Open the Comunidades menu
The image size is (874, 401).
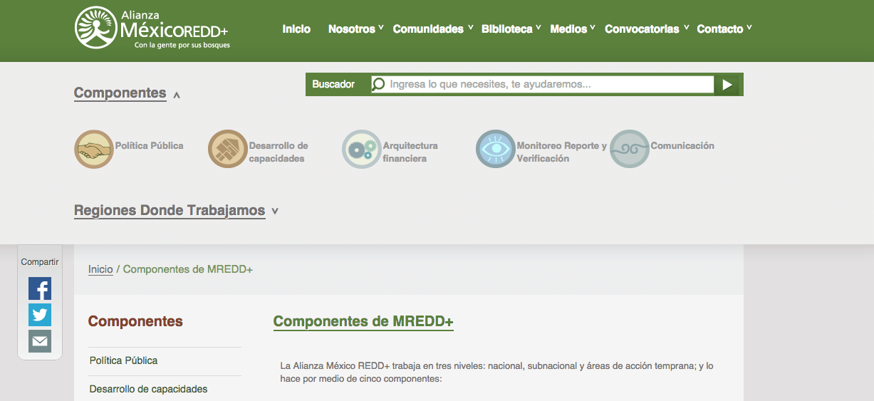point(428,29)
